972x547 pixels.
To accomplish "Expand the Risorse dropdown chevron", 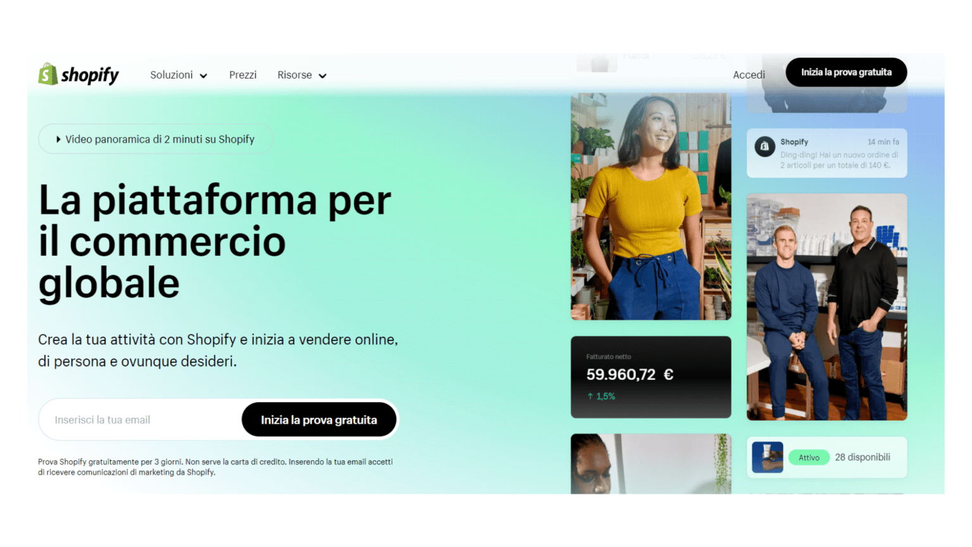I will click(x=323, y=76).
